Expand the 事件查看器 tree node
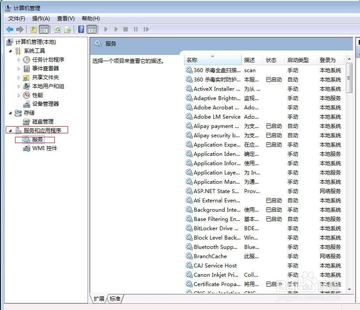 coord(18,68)
